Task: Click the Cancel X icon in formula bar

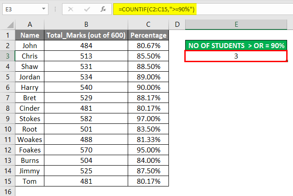Action: [71, 9]
